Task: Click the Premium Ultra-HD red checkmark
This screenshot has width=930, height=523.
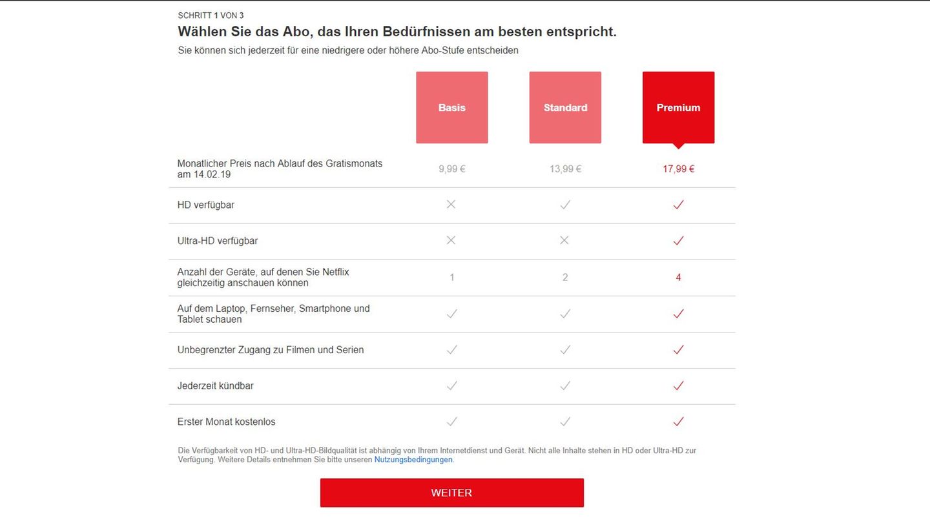Action: (678, 240)
